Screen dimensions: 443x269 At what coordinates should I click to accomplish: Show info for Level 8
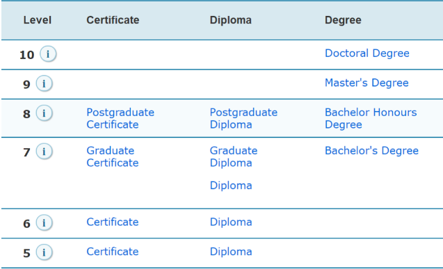(44, 113)
